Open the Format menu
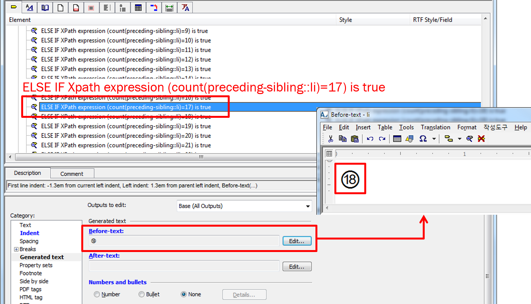 coord(467,127)
